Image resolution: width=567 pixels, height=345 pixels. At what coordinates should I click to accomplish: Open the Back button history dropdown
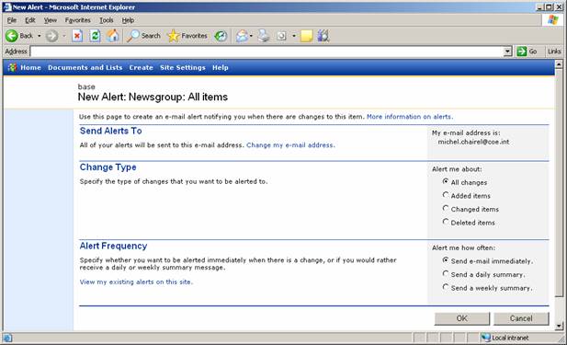coord(39,36)
